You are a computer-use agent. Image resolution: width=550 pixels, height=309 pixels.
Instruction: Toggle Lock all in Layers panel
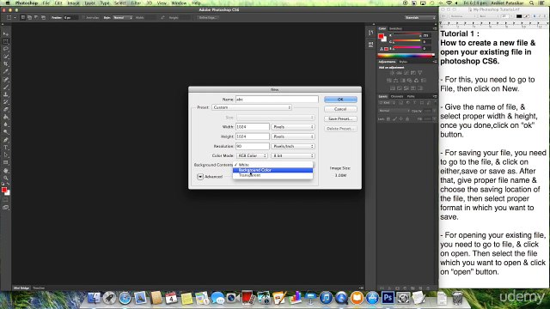click(407, 119)
